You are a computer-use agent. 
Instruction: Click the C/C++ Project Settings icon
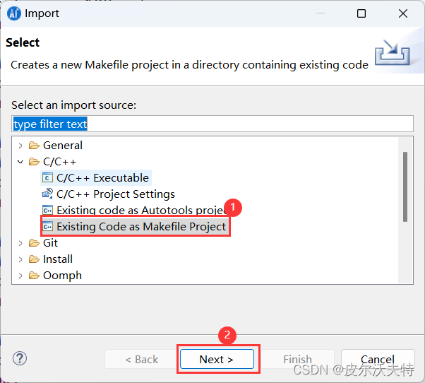(x=47, y=194)
